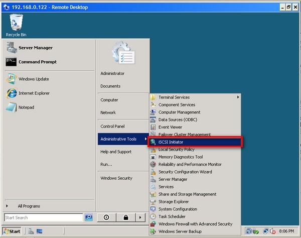Launch Memory Diagnostics Tool icon

(153, 157)
